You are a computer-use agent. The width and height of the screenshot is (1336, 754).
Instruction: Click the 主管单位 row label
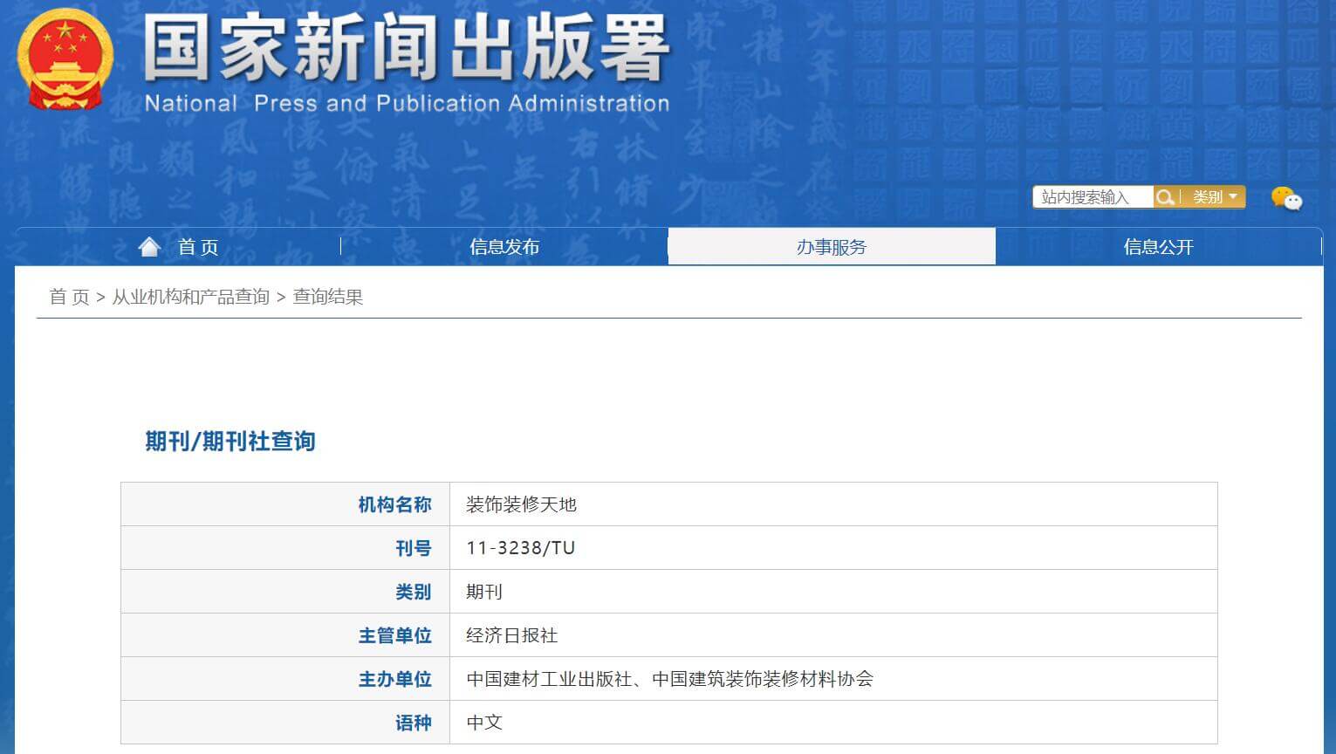[x=394, y=635]
